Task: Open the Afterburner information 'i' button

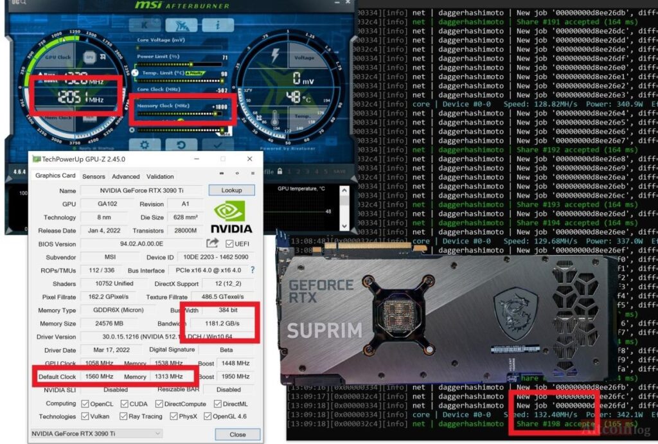Action: (x=218, y=26)
